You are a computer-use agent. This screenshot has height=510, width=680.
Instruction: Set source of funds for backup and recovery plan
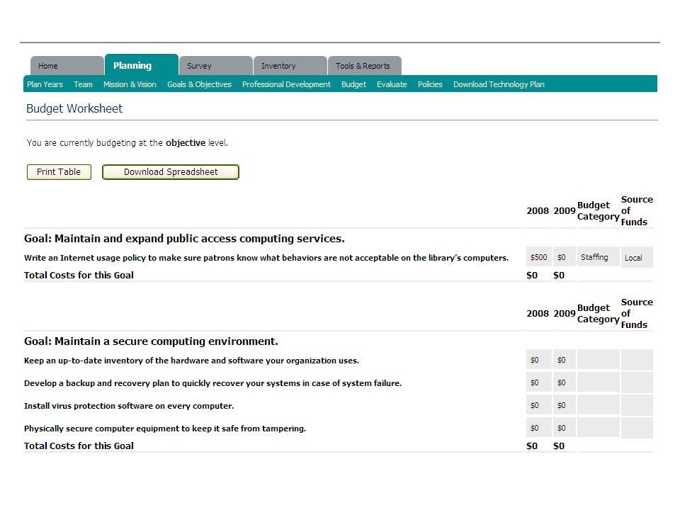coord(637,382)
